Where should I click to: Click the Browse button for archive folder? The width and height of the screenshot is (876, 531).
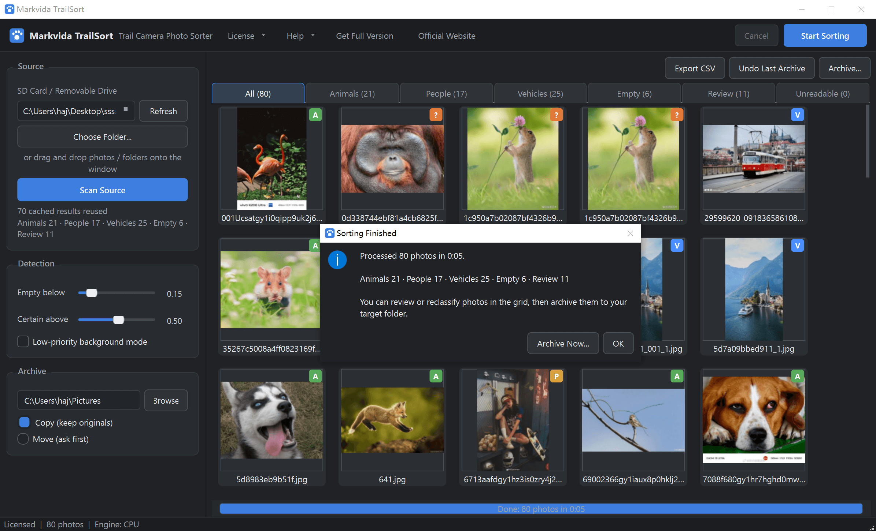166,400
